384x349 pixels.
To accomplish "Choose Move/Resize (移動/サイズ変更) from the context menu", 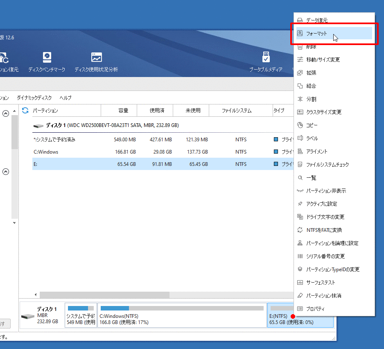I will 323,60.
